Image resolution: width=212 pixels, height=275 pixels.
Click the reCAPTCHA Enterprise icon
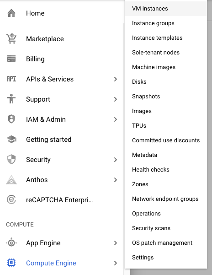point(11,200)
